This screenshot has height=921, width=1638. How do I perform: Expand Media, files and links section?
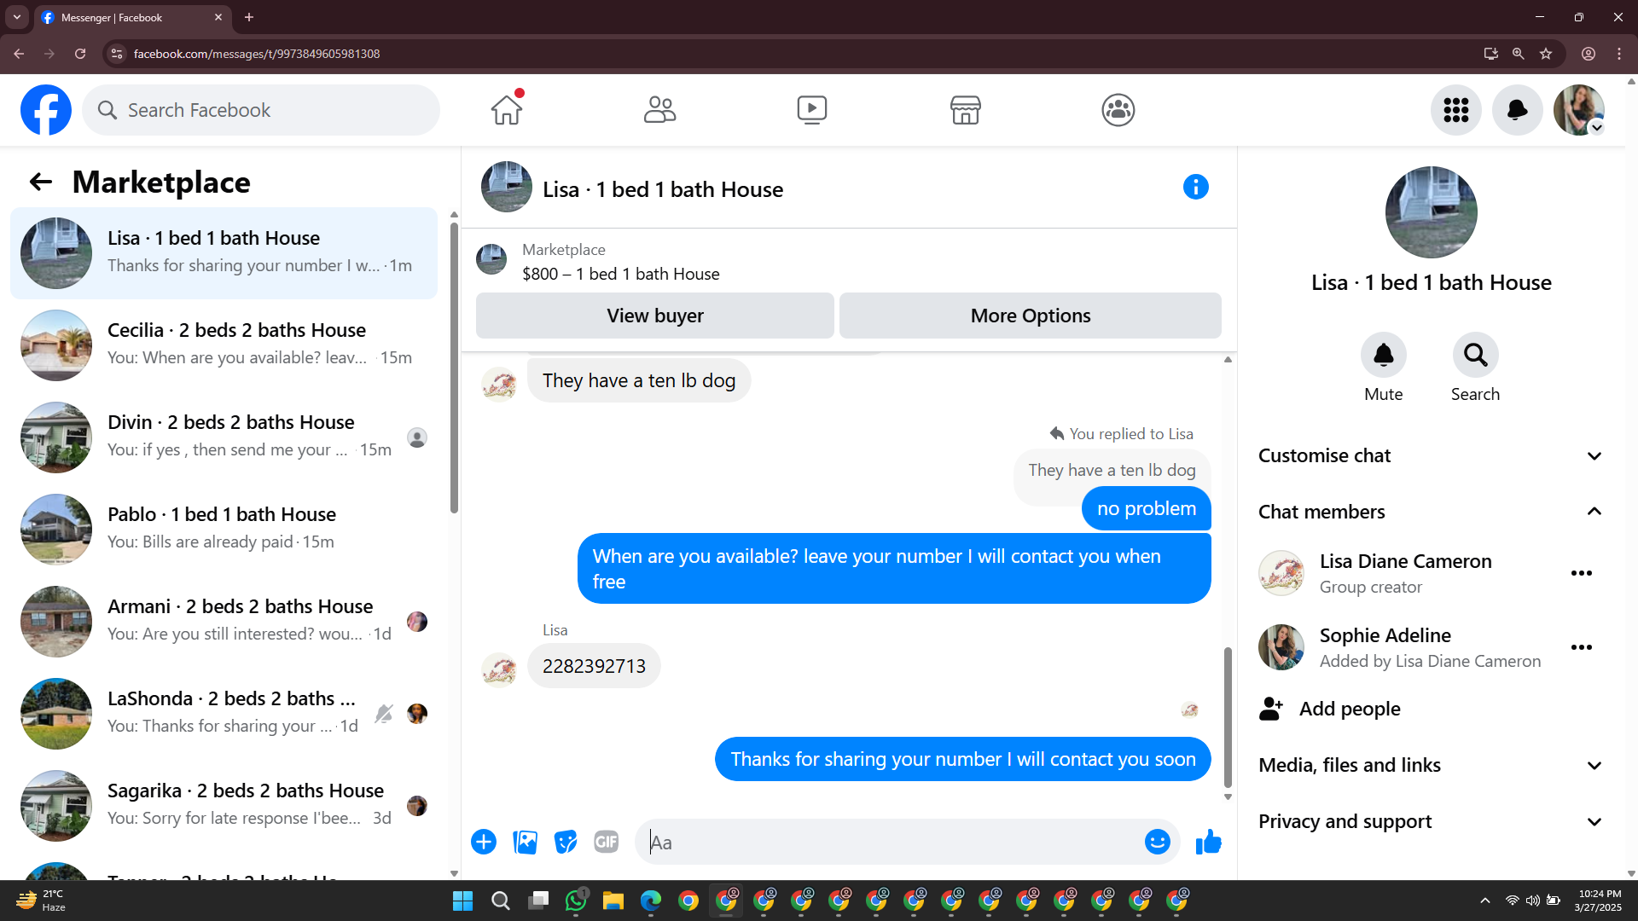[x=1431, y=765]
